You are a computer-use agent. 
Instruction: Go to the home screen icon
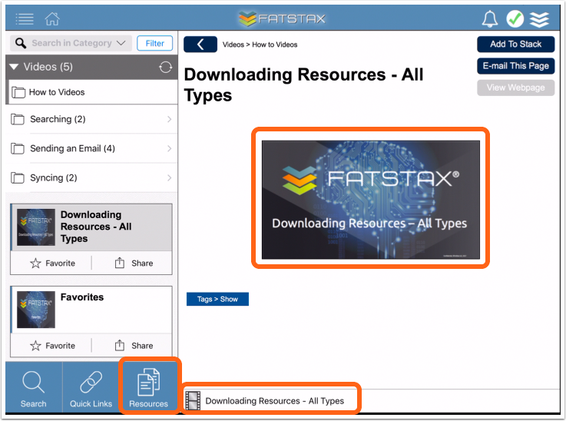point(52,18)
